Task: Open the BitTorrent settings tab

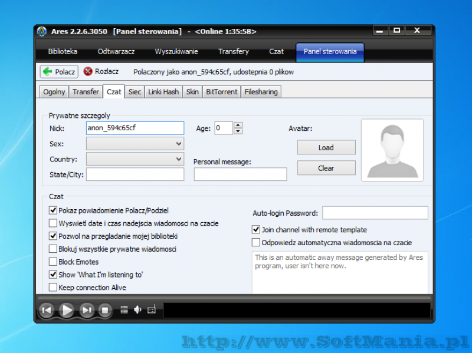Action: (222, 92)
